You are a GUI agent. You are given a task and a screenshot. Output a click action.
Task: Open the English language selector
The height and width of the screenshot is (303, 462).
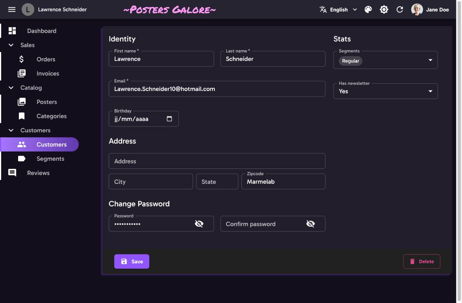(338, 9)
